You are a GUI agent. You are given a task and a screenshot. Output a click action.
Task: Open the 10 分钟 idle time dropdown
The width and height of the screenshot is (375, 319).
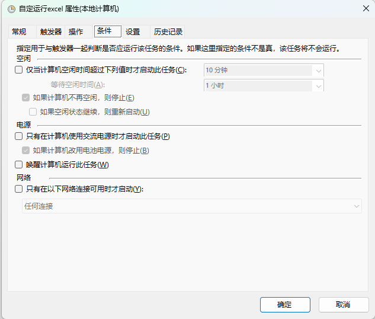coord(264,70)
